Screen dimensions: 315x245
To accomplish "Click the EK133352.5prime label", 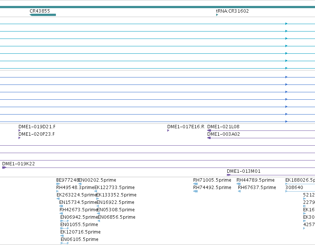I will (x=116, y=195).
